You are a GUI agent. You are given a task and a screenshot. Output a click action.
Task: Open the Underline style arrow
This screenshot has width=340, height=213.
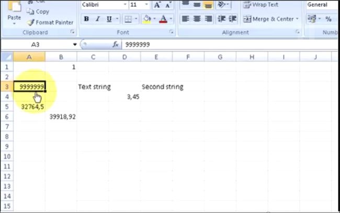pyautogui.click(x=117, y=19)
